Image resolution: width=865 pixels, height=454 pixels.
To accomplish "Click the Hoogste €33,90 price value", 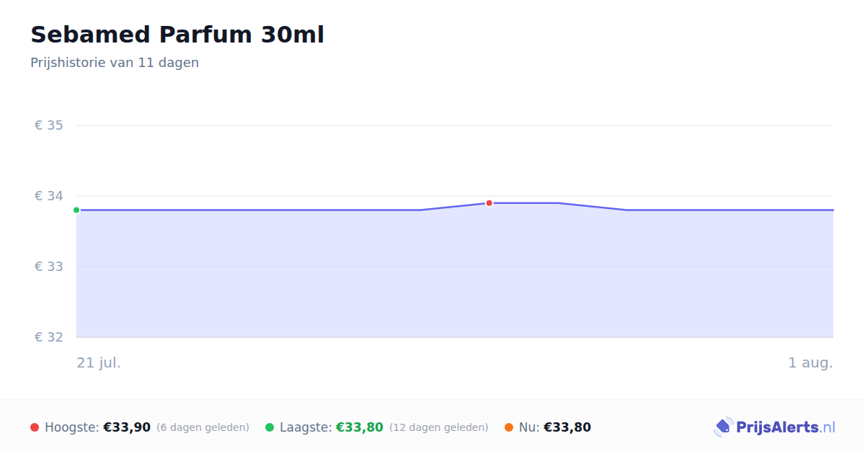I will pyautogui.click(x=127, y=427).
